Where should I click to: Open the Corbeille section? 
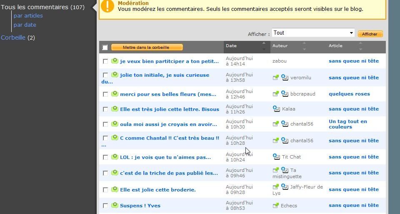point(13,38)
